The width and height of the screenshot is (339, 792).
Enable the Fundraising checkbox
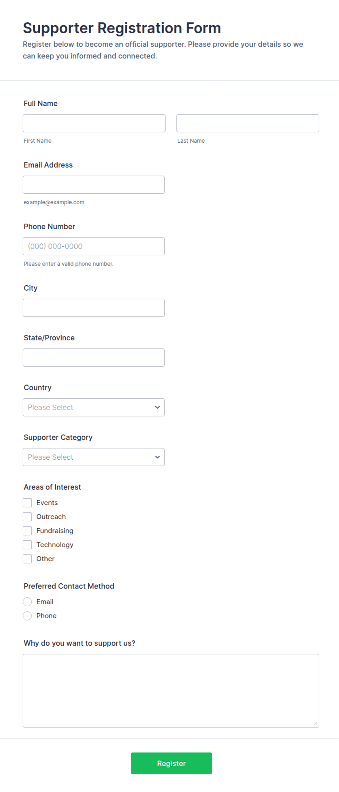click(x=27, y=531)
